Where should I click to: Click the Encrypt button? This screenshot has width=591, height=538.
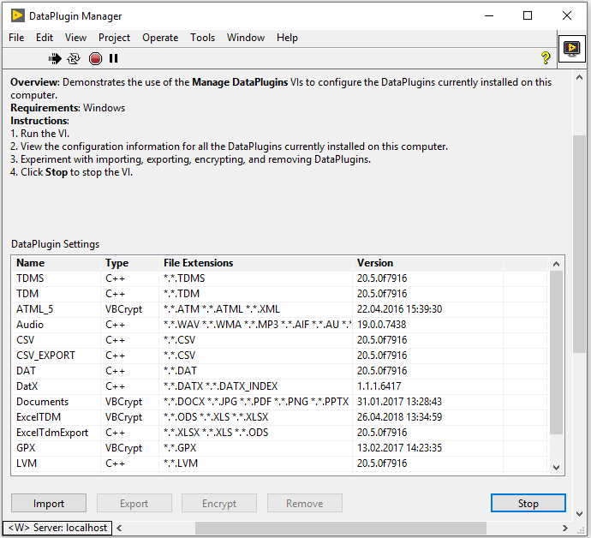coord(219,504)
